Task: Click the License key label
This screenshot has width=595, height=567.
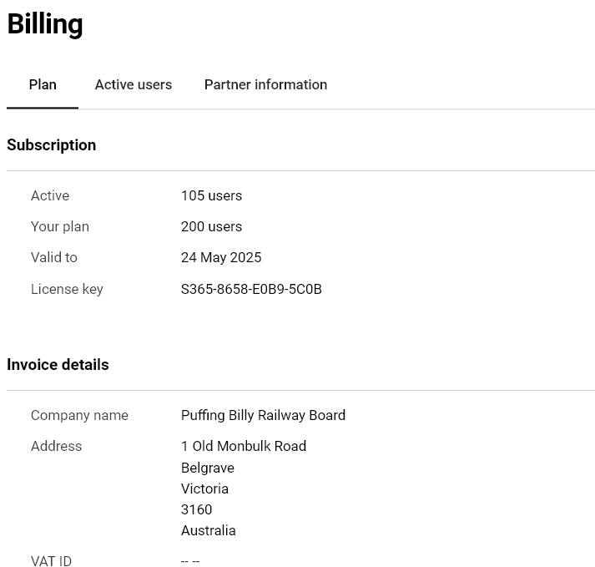Action: click(x=67, y=289)
